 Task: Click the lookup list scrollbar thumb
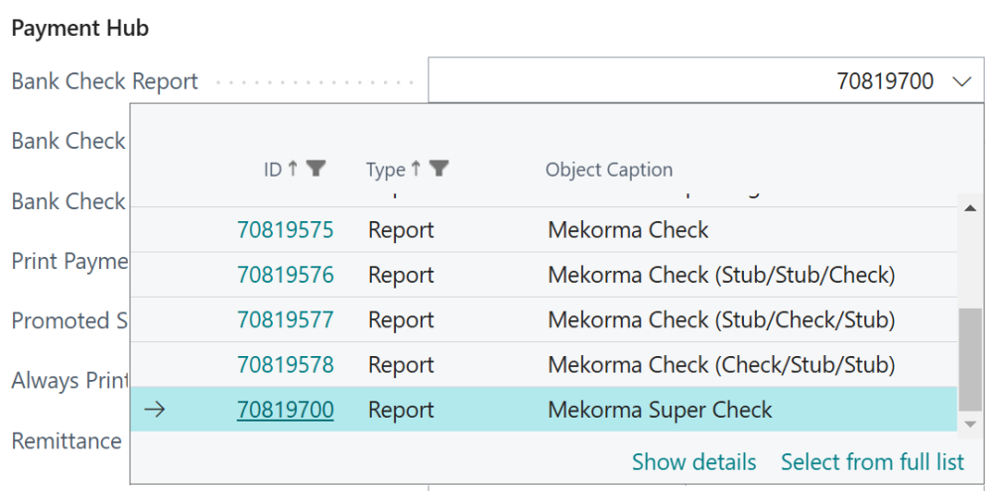click(x=970, y=359)
